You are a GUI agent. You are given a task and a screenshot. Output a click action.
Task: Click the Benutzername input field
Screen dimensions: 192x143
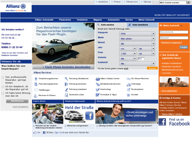(174, 32)
